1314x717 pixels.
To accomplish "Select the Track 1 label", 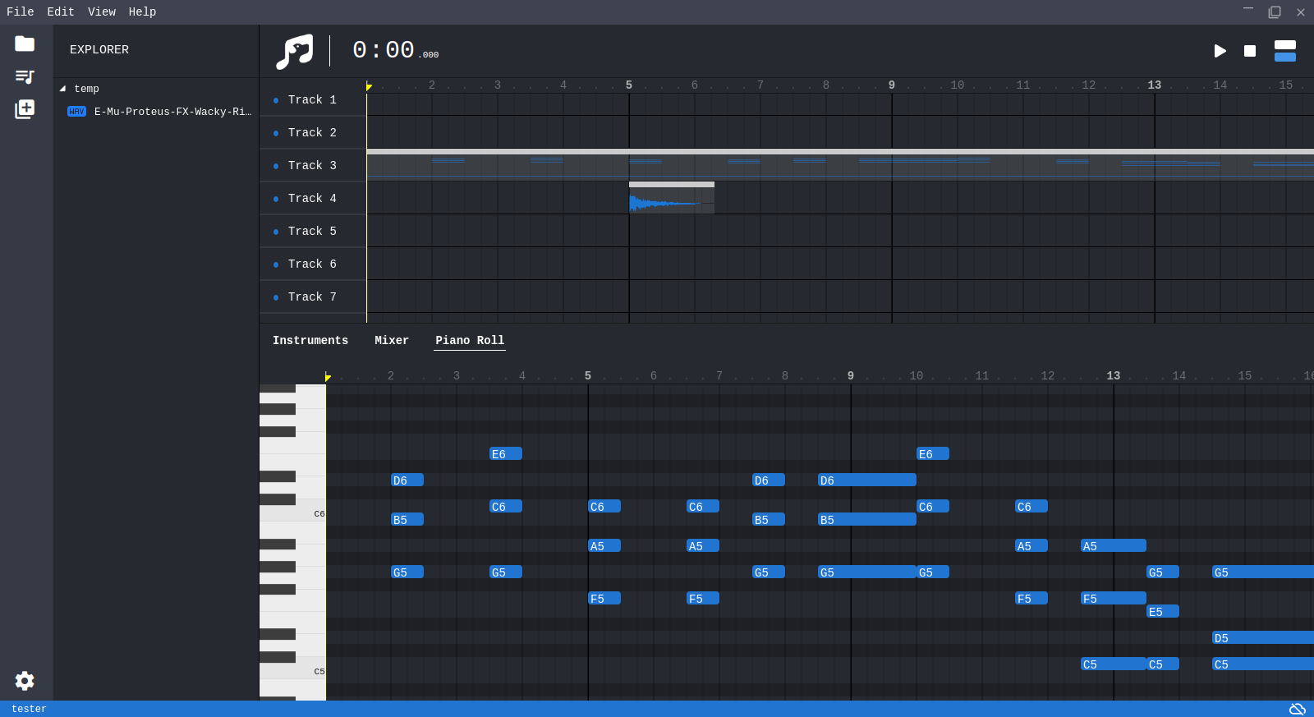I will pos(312,99).
